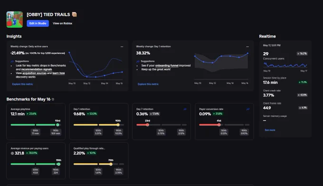
Task: Click the session time percentage change badge
Action: pyautogui.click(x=303, y=82)
